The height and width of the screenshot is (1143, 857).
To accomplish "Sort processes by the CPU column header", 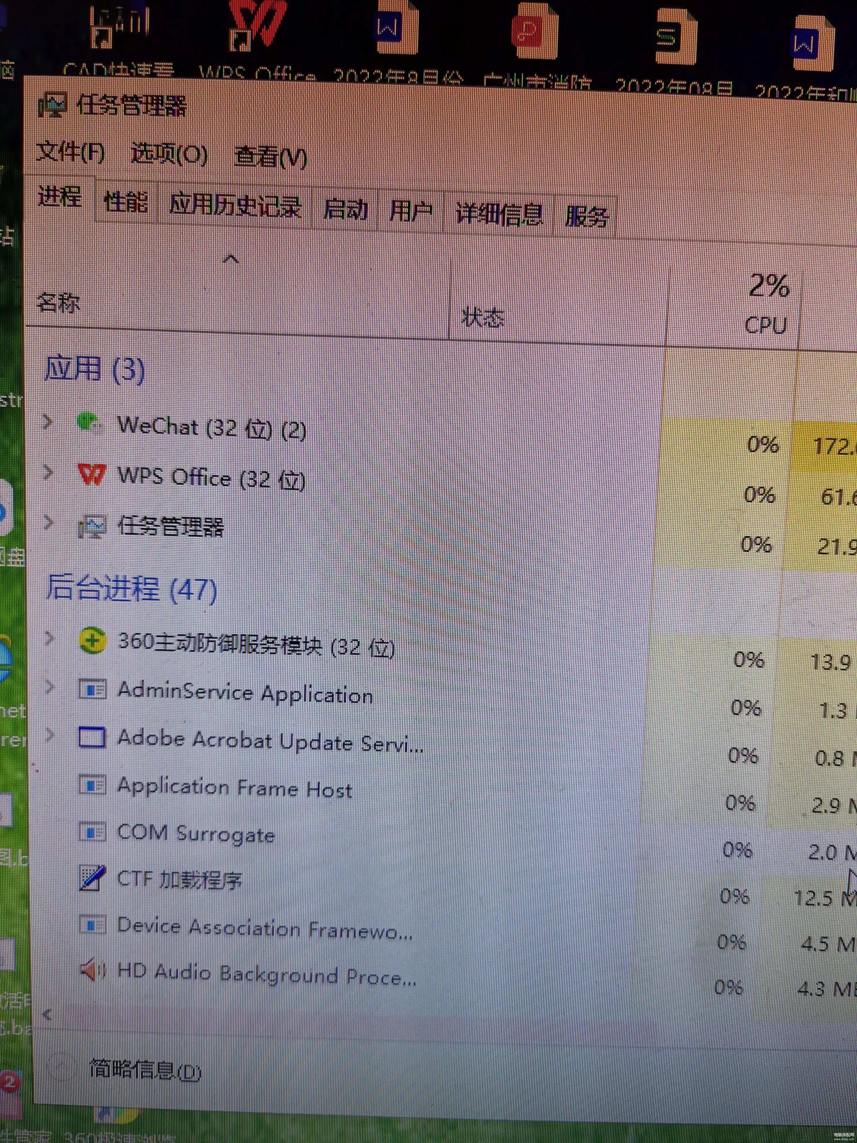I will (x=765, y=325).
